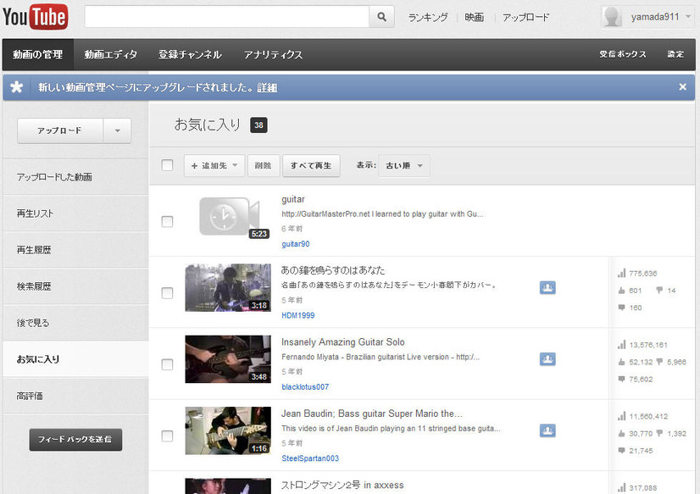Click share icon for Insanely Amazing Guitar Solo
Image resolution: width=700 pixels, height=494 pixels.
point(547,359)
